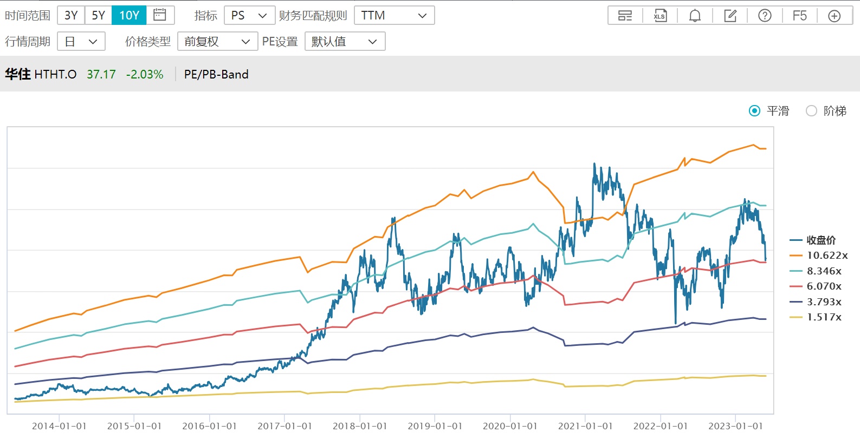This screenshot has height=439, width=860.
Task: Open the custom date range calendar
Action: [160, 15]
